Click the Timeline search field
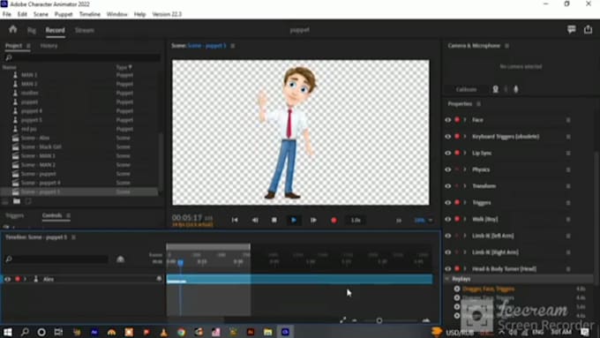Image resolution: width=600 pixels, height=338 pixels. (x=56, y=259)
